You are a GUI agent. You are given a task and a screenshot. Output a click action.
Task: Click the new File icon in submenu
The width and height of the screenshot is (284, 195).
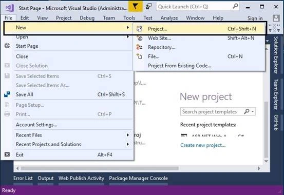139,56
